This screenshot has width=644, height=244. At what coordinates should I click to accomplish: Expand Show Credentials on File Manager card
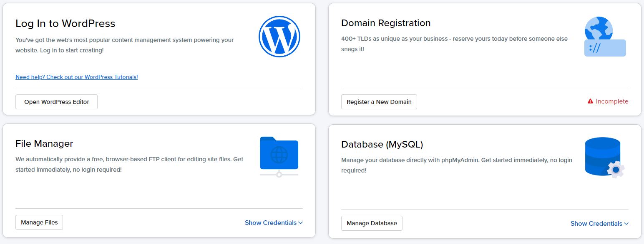[270, 222]
